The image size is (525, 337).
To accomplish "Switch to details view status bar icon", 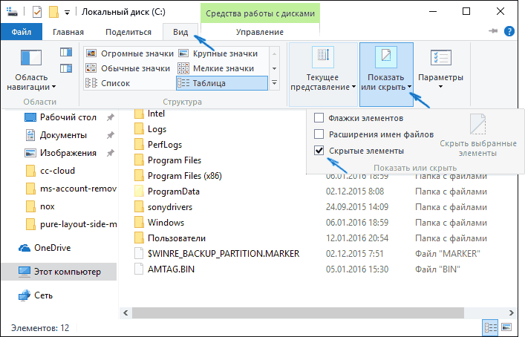I will click(491, 327).
